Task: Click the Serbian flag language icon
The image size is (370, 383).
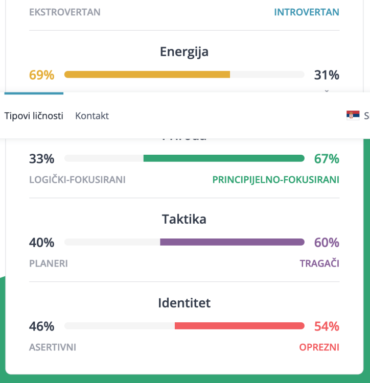Action: (353, 115)
